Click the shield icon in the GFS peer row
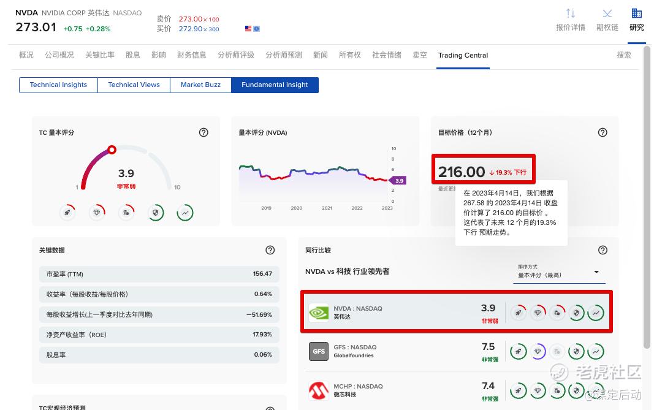Viewport: 654px width, 410px height. (576, 352)
